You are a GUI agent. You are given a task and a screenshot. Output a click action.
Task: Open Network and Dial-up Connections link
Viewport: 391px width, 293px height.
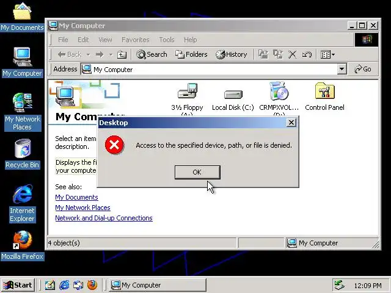(x=104, y=218)
